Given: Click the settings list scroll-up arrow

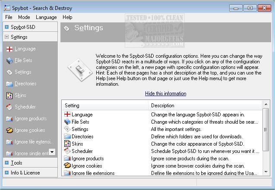Looking at the screenshot, I should [x=266, y=104].
